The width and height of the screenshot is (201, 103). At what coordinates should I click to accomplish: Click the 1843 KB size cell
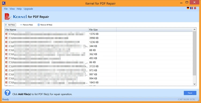(102, 82)
